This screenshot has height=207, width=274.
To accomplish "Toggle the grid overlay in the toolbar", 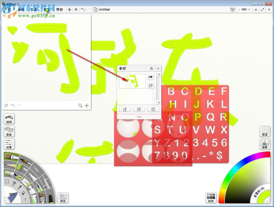I will click(76, 9).
